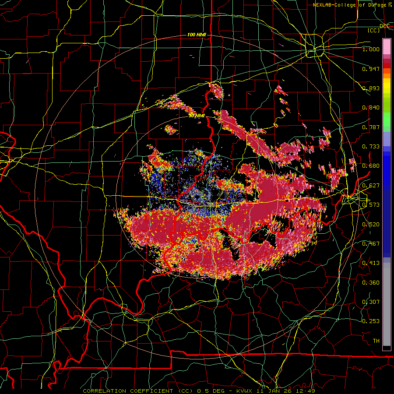
Task: Click the pink top segment of color bar
Action: pyautogui.click(x=387, y=46)
